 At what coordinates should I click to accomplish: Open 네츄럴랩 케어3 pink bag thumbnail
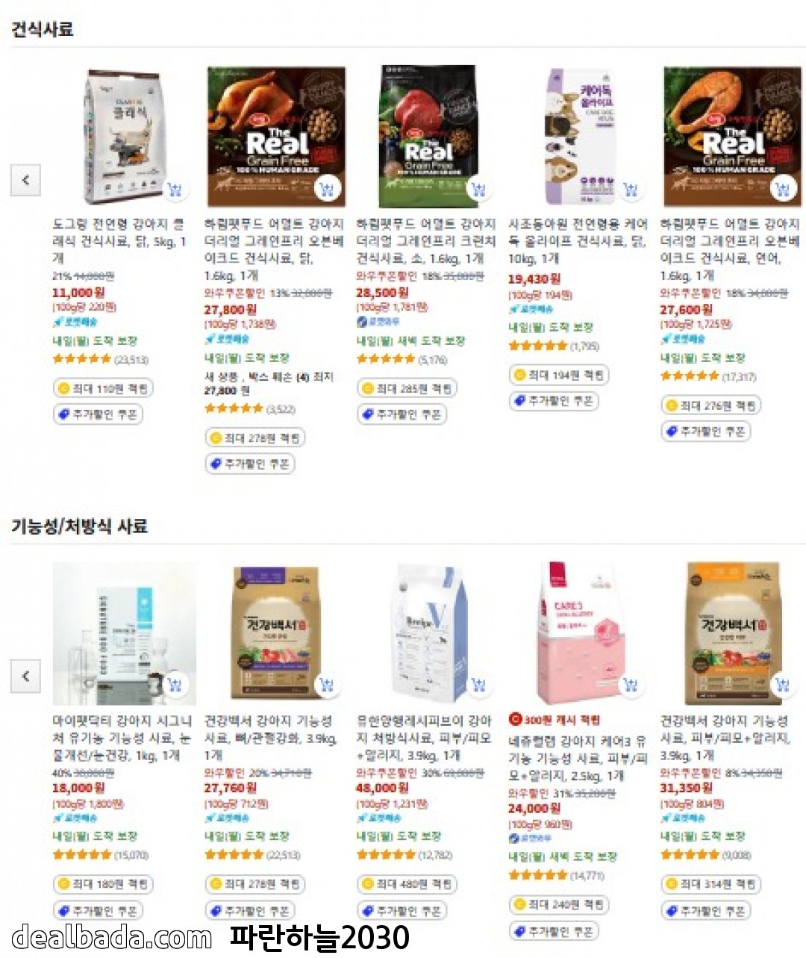(x=580, y=633)
